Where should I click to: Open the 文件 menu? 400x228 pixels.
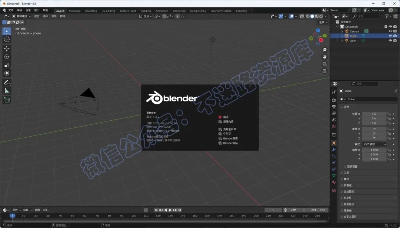pos(11,10)
